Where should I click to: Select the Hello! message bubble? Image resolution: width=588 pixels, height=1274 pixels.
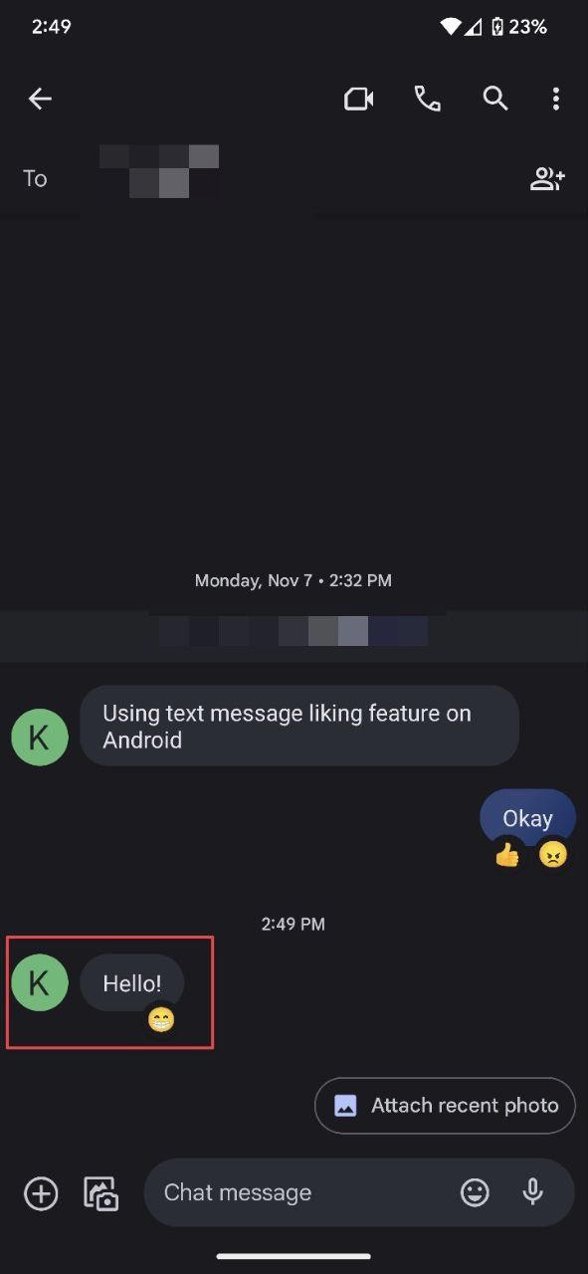(x=132, y=983)
